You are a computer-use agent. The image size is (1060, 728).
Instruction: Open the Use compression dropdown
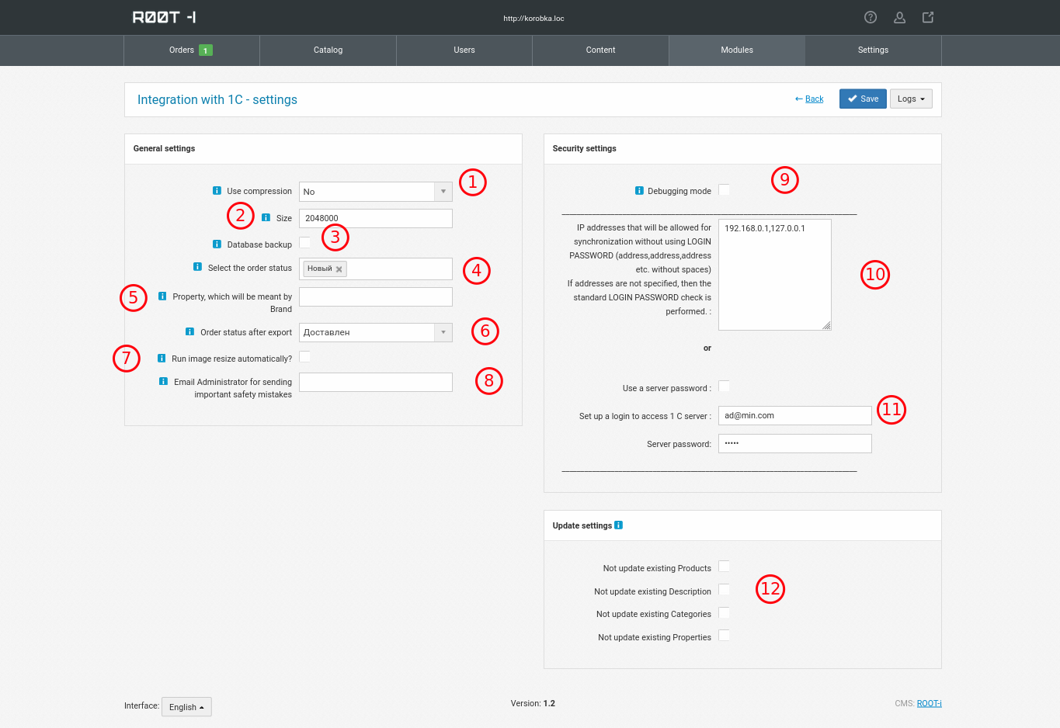click(376, 192)
